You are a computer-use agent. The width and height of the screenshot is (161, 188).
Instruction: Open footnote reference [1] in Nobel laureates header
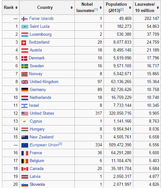(x=96, y=9)
